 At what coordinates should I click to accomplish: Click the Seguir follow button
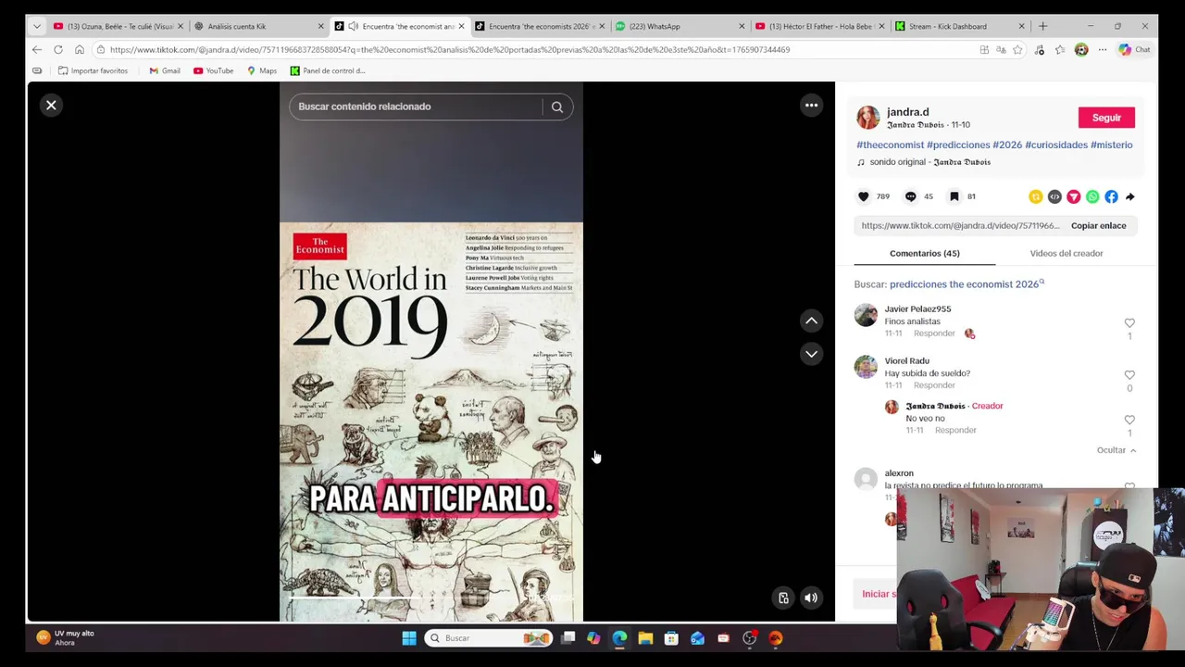coord(1106,118)
